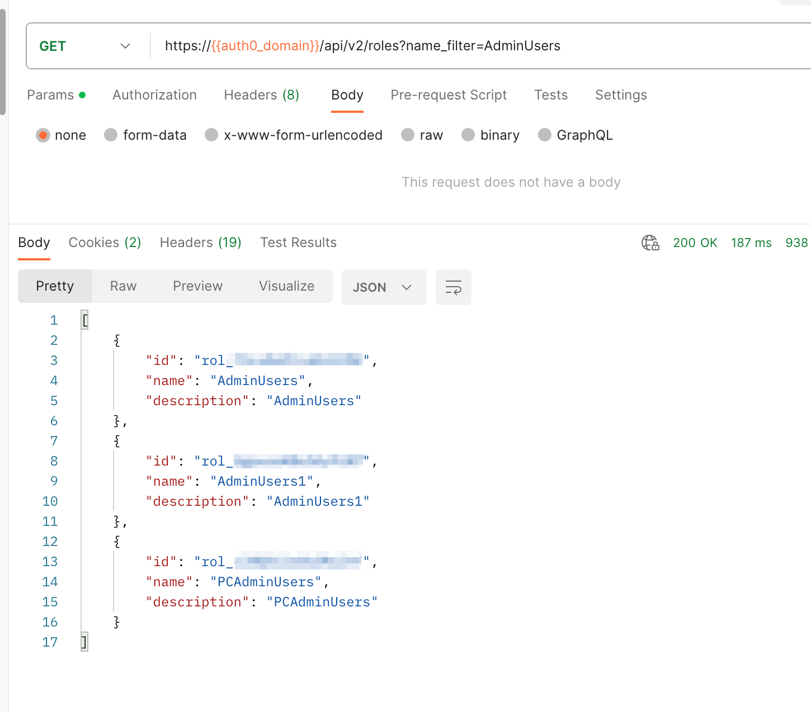The height and width of the screenshot is (712, 811).
Task: Select the none body radio button
Action: click(43, 135)
